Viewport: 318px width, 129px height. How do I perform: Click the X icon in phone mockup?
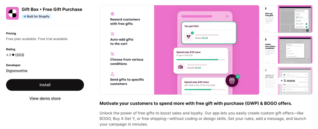[227, 16]
